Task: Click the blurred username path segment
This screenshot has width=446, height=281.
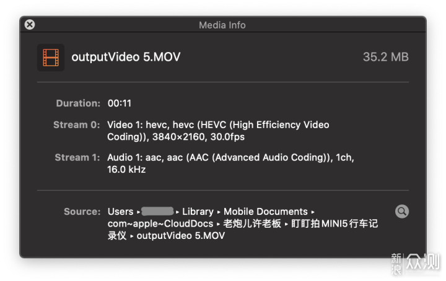Action: click(x=157, y=211)
